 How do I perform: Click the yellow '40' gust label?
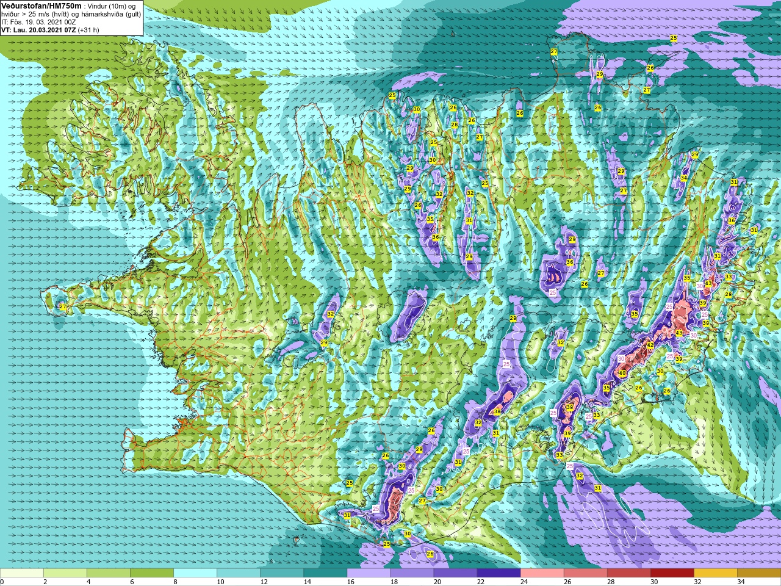point(622,373)
